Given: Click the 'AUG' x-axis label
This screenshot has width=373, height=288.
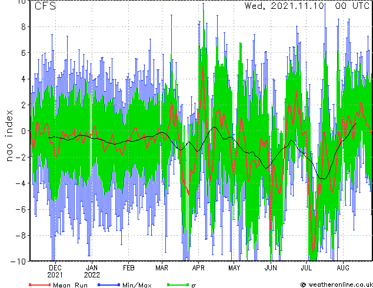Looking at the screenshot, I should (x=343, y=268).
